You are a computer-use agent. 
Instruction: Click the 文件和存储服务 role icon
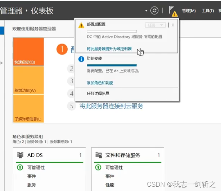[x=99, y=155]
